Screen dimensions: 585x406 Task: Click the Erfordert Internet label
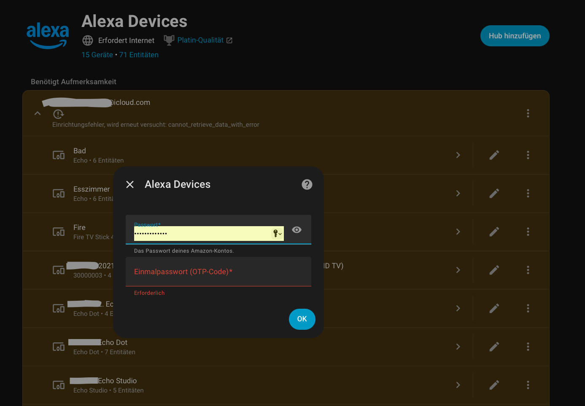126,40
